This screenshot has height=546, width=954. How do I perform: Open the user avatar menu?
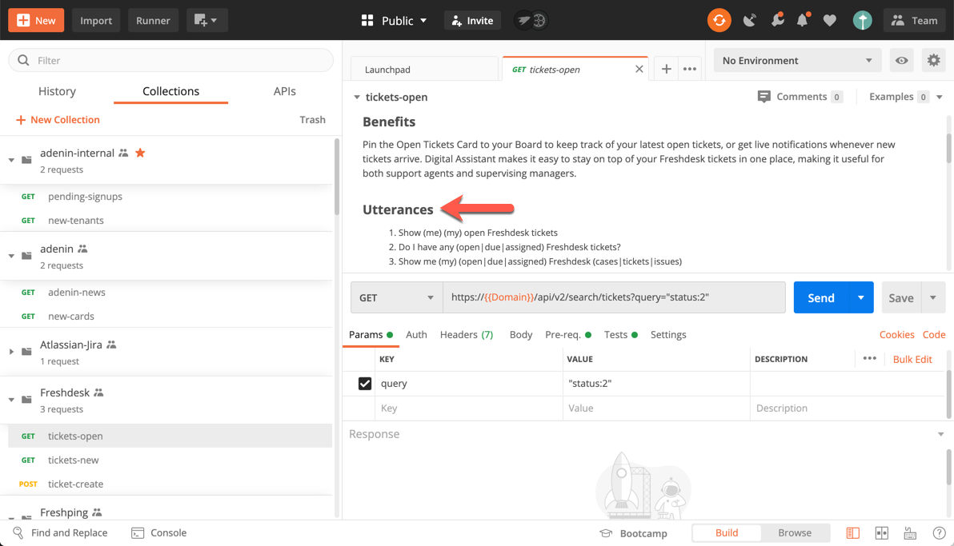pyautogui.click(x=862, y=20)
